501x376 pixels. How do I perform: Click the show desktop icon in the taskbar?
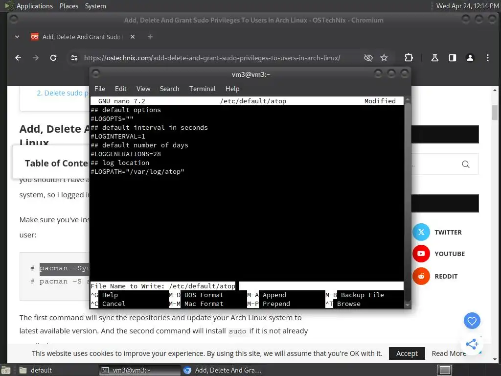pyautogui.click(x=6, y=370)
